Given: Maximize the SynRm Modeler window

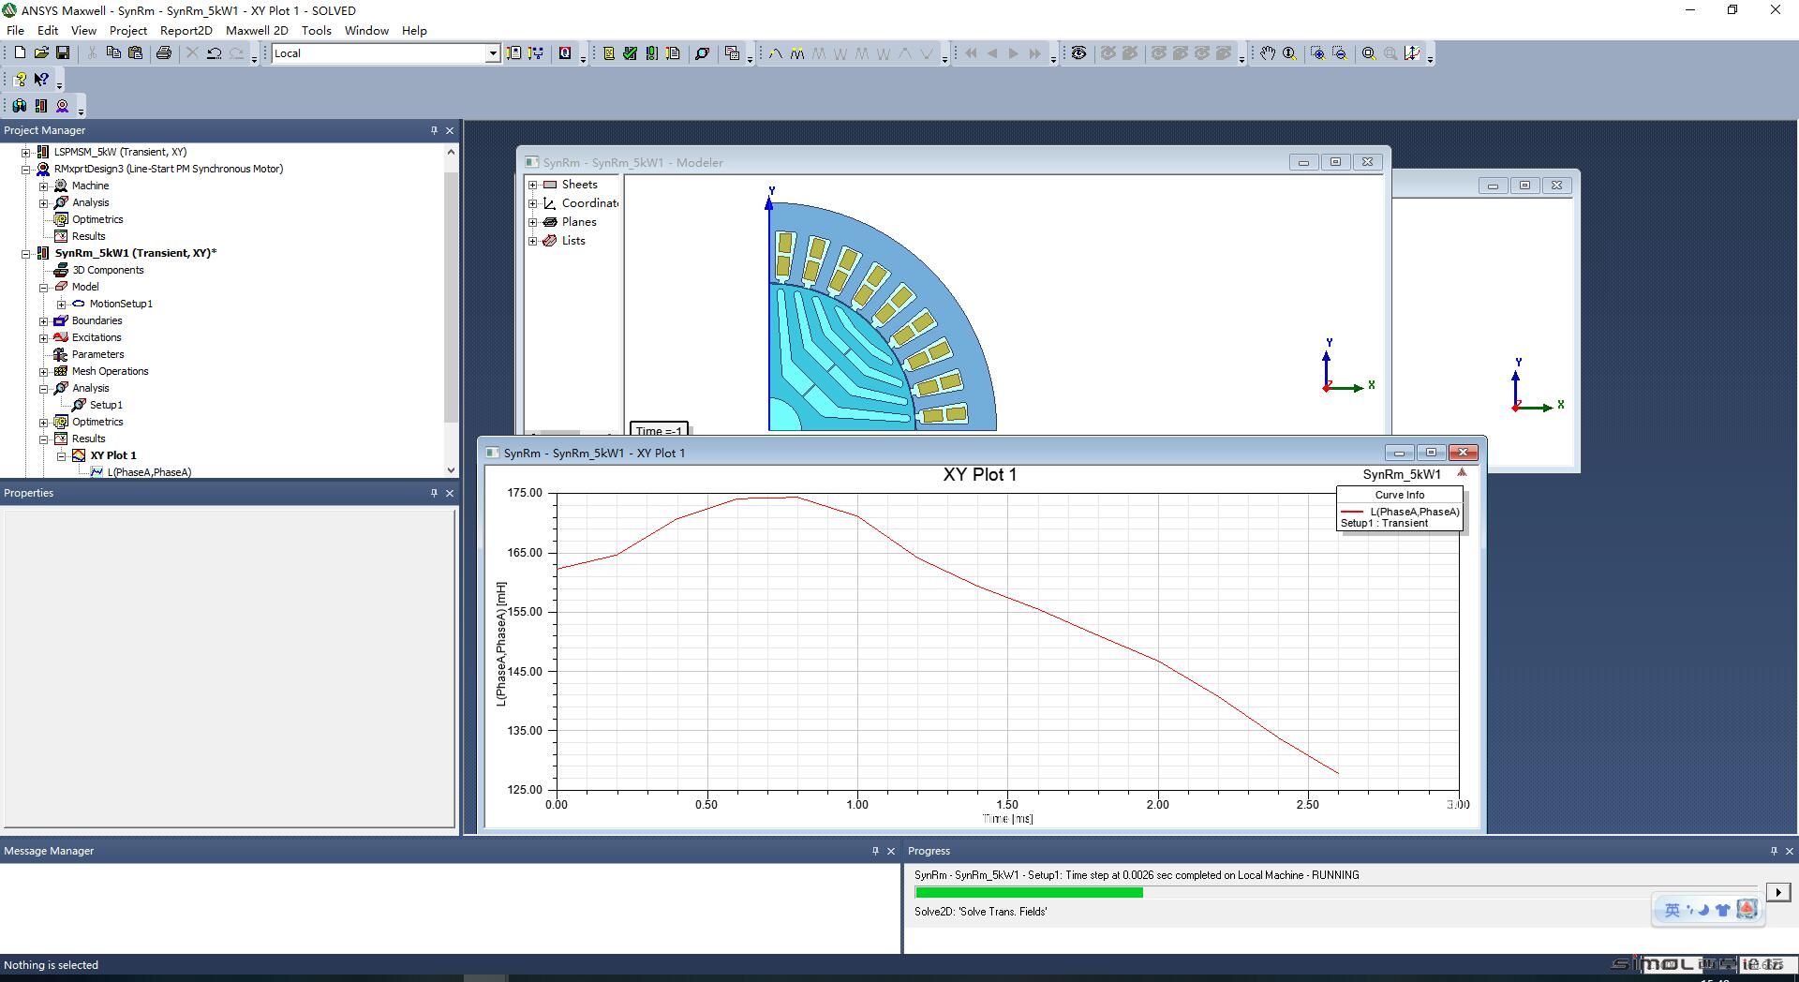Looking at the screenshot, I should pos(1335,162).
